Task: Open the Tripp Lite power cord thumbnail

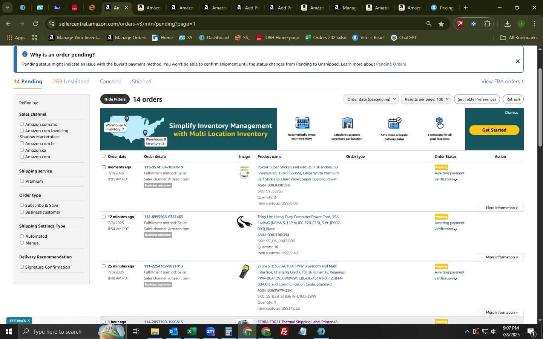Action: pos(244,222)
